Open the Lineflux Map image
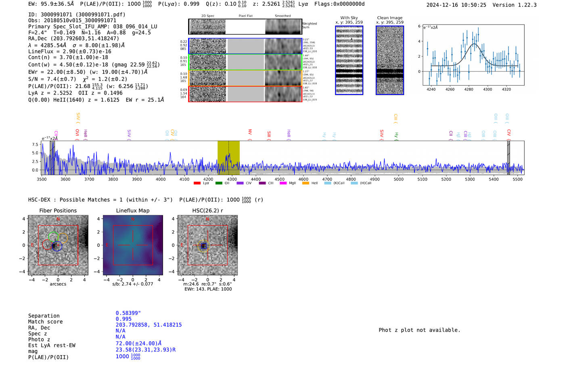 pyautogui.click(x=133, y=245)
